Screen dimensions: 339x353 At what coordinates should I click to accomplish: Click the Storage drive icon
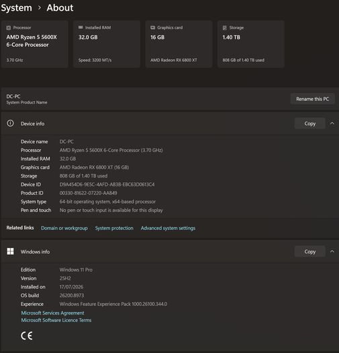click(225, 28)
